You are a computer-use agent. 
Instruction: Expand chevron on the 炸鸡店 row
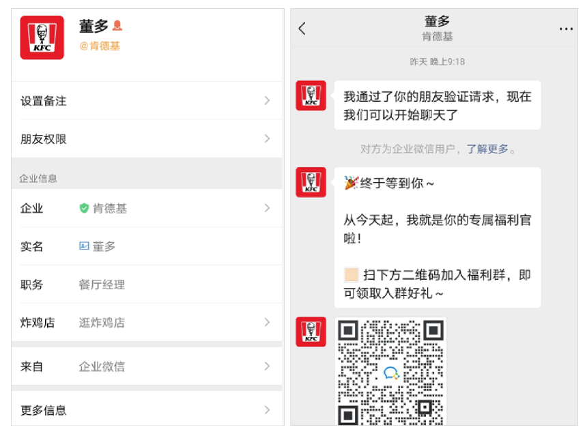[267, 322]
